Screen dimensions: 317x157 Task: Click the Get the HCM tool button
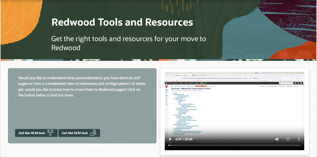pos(36,133)
